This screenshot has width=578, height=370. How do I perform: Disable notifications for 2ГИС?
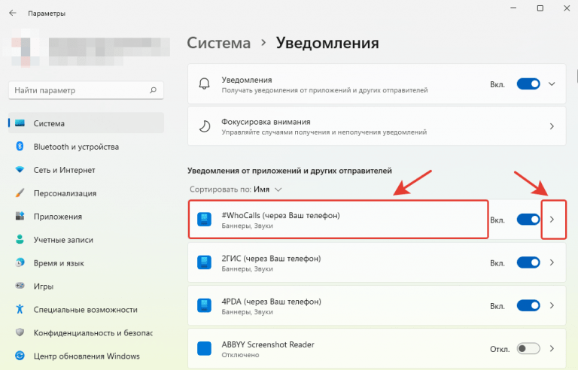click(x=528, y=263)
